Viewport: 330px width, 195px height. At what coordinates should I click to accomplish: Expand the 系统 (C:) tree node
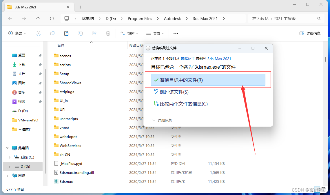10,157
